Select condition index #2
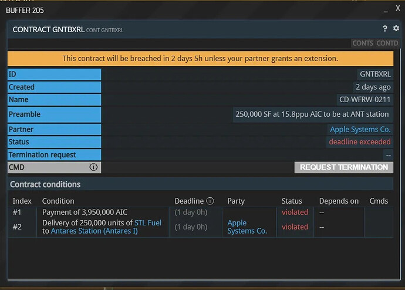The width and height of the screenshot is (405, 290). [x=17, y=227]
